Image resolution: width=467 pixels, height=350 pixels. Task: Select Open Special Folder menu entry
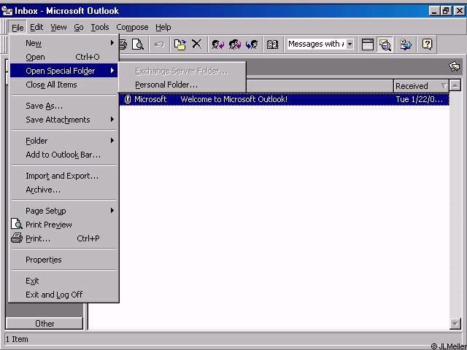point(64,71)
